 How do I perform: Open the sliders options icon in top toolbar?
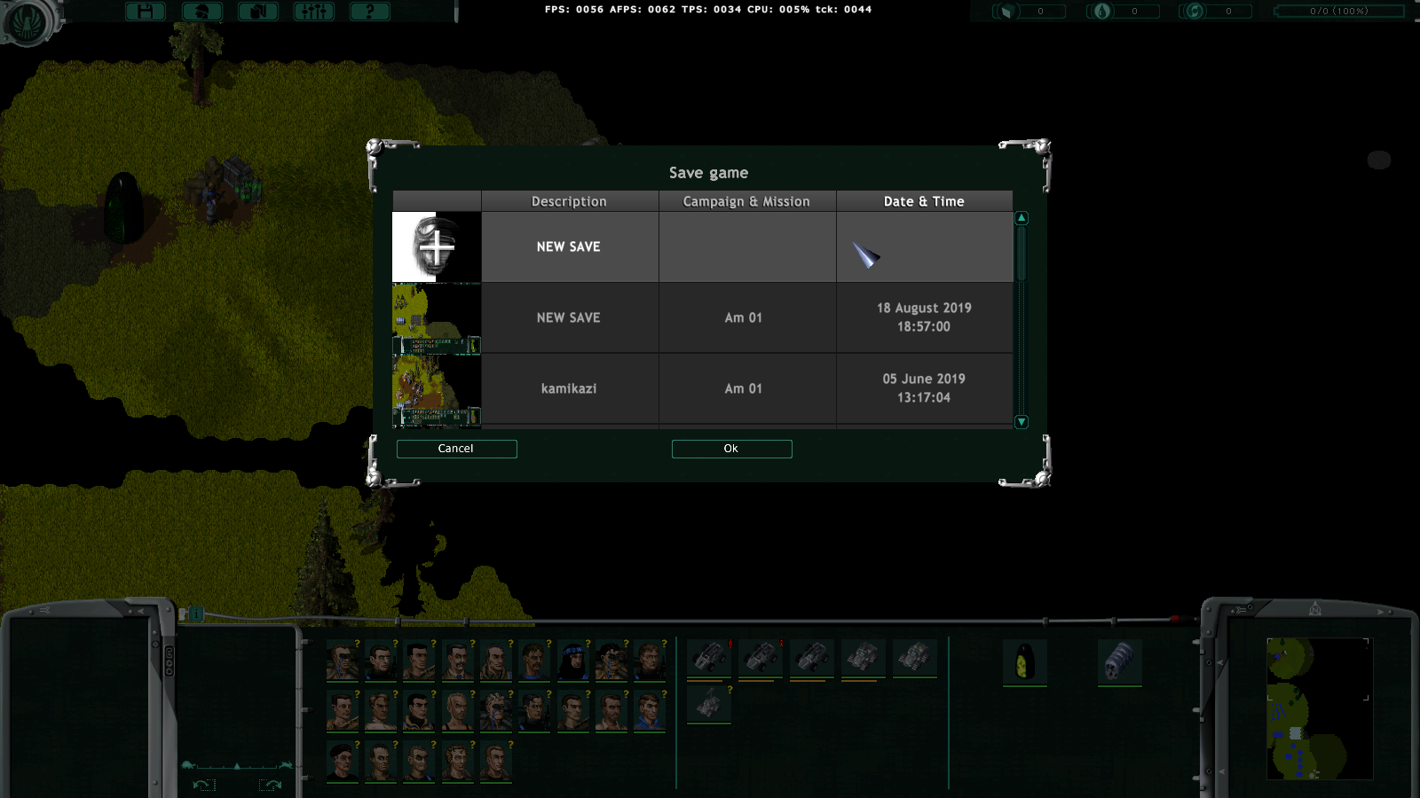[x=314, y=12]
